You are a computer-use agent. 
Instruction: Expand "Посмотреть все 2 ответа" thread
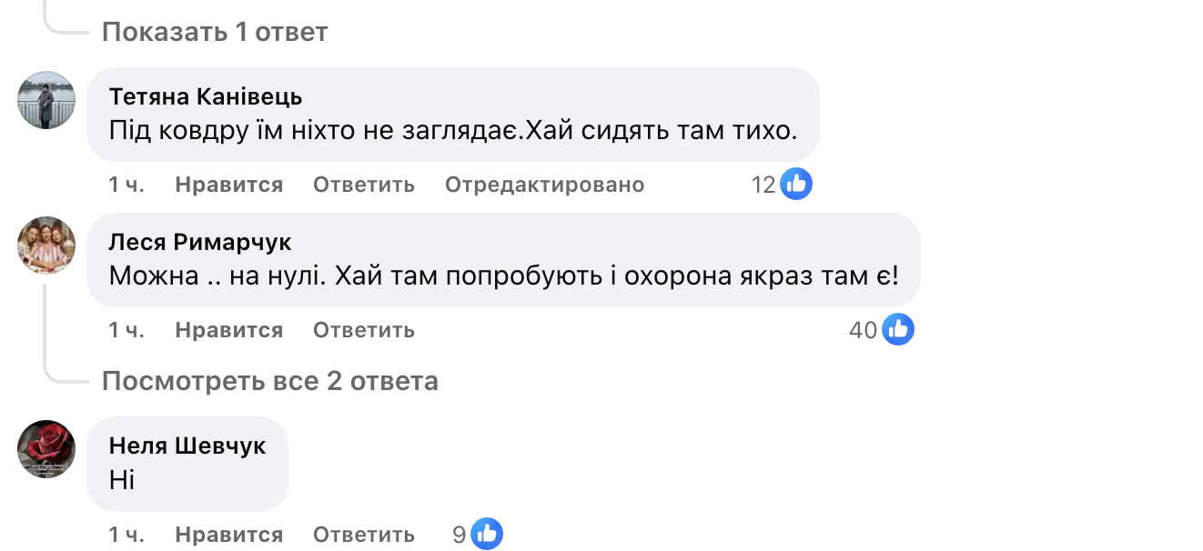pos(270,381)
